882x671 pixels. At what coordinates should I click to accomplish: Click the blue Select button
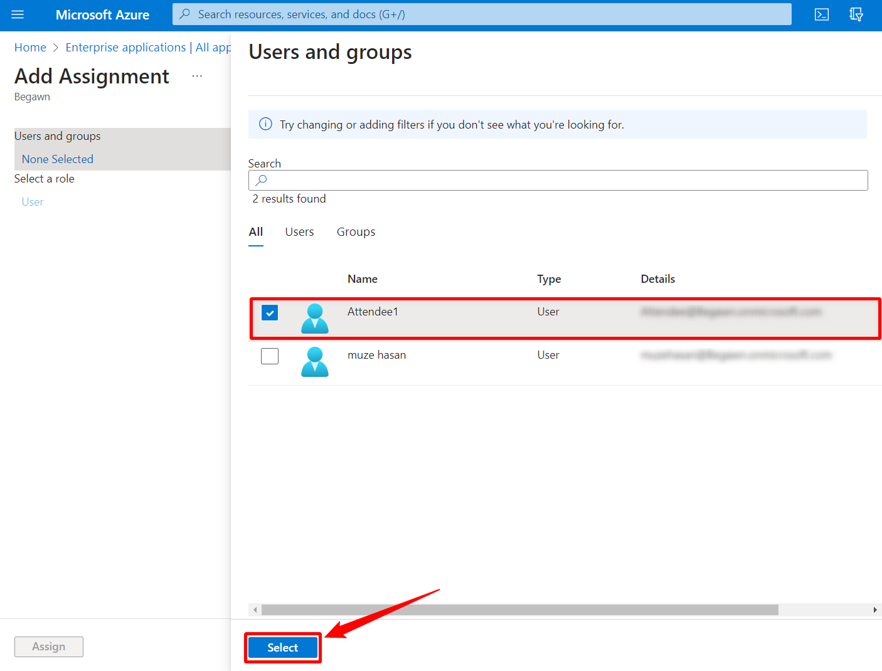(283, 648)
